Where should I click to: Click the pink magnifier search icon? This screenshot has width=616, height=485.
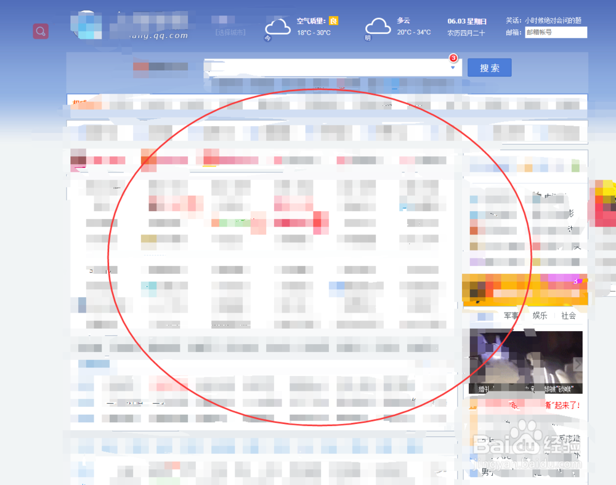41,31
